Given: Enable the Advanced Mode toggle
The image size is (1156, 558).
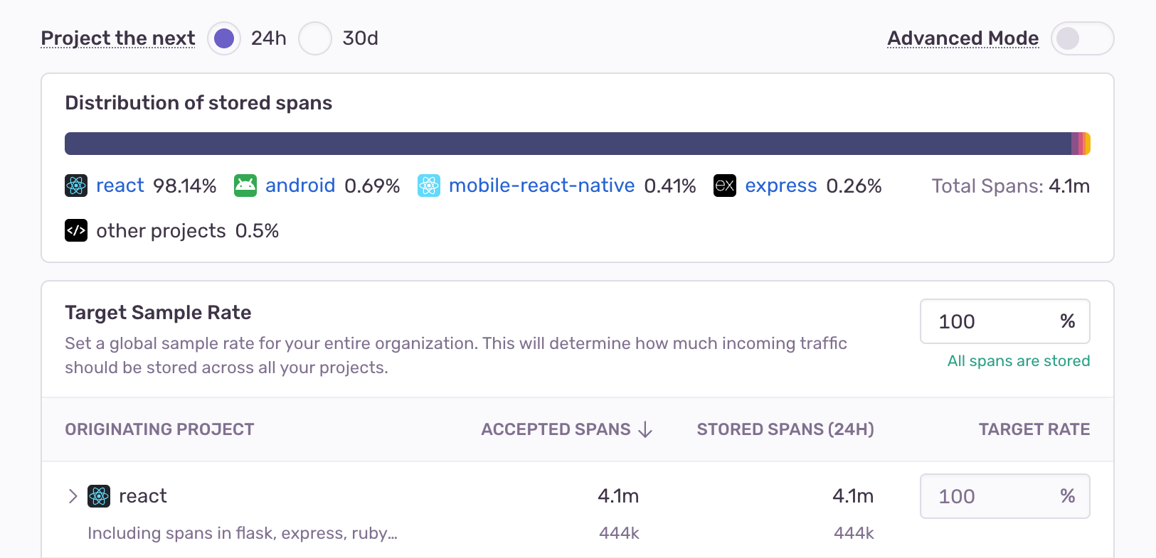Looking at the screenshot, I should 1081,38.
